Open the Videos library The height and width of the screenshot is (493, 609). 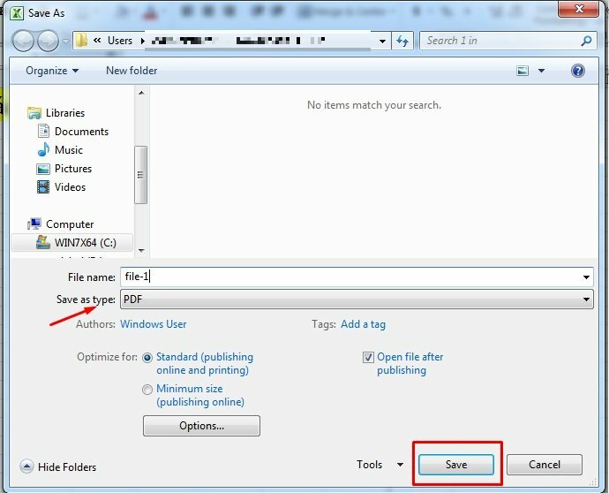click(70, 187)
